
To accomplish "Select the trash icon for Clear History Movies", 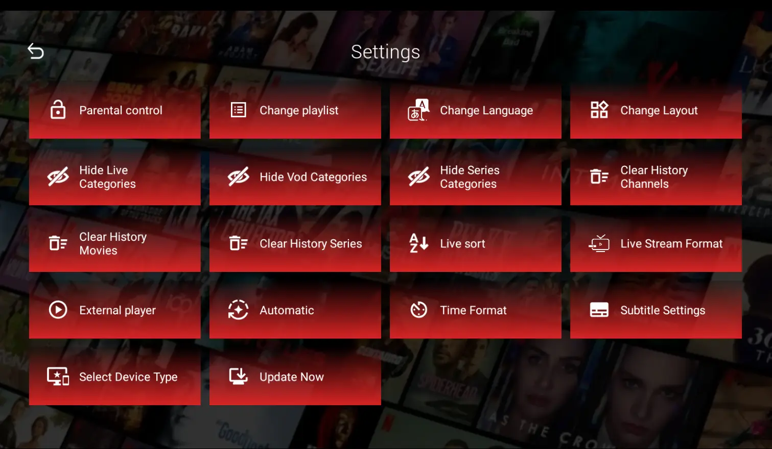I will click(x=58, y=243).
